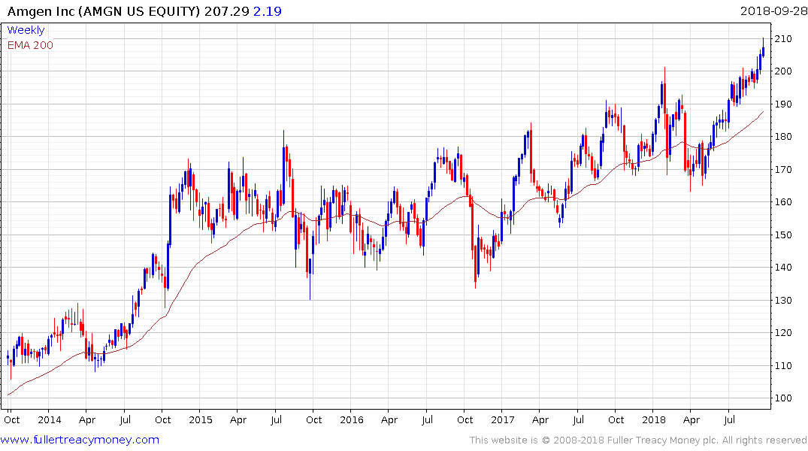Click the 190 price axis label
The image size is (808, 451).
coord(782,104)
